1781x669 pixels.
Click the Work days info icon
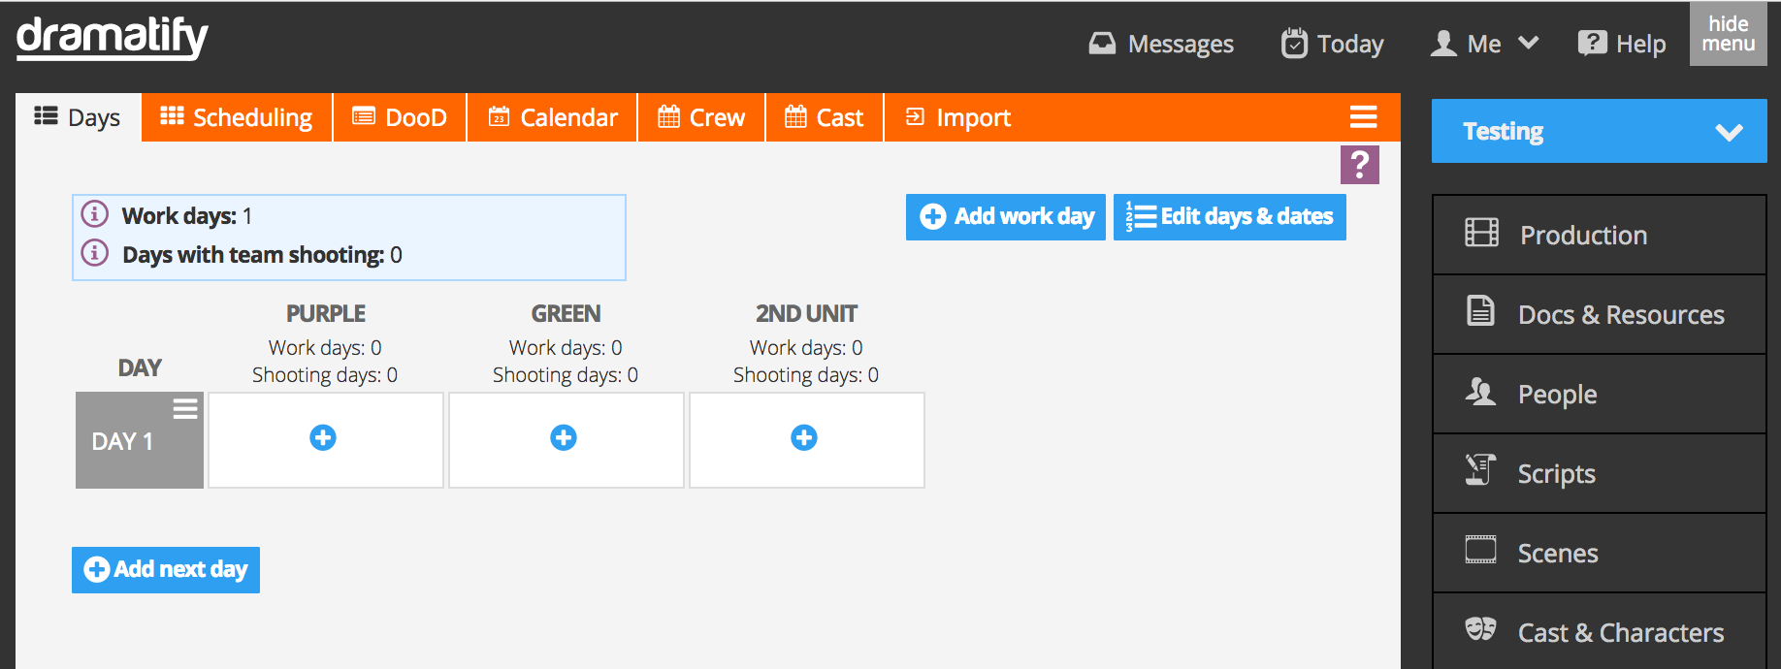click(x=94, y=213)
